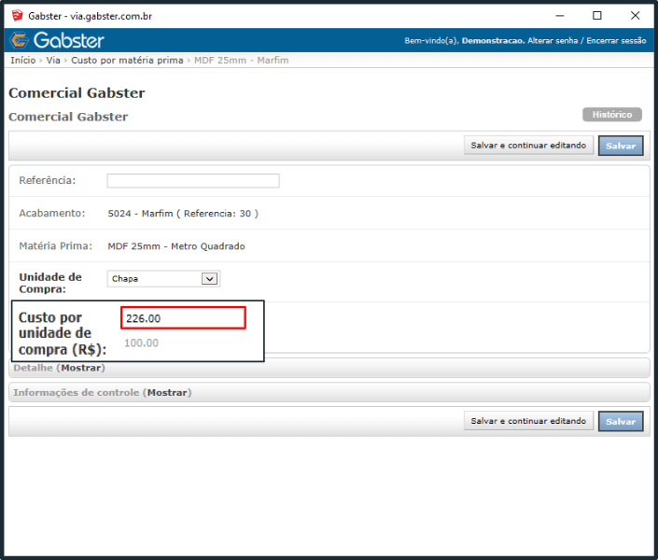Minimize the Gabster window
Image resolution: width=658 pixels, height=560 pixels.
pyautogui.click(x=560, y=16)
